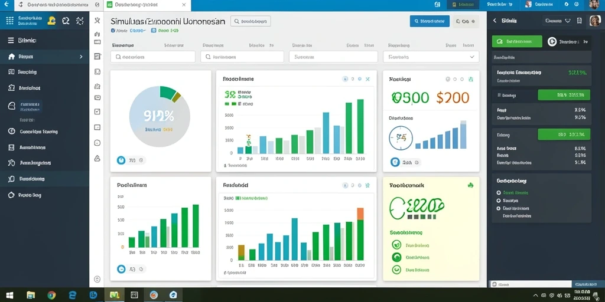Click the green clover icon on yellow card
The width and height of the screenshot is (605, 302).
[x=470, y=185]
